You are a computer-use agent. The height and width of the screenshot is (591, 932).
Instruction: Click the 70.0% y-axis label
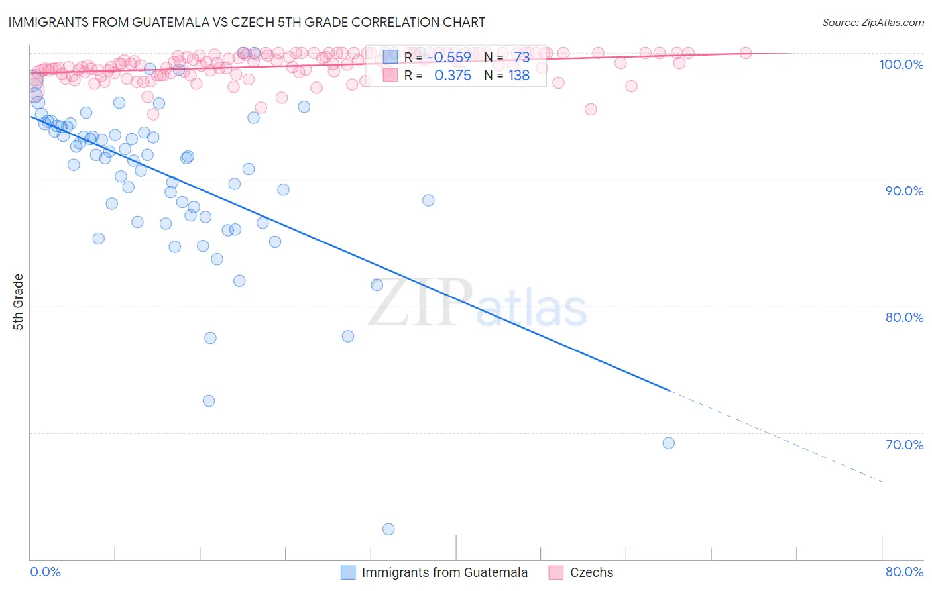(904, 445)
